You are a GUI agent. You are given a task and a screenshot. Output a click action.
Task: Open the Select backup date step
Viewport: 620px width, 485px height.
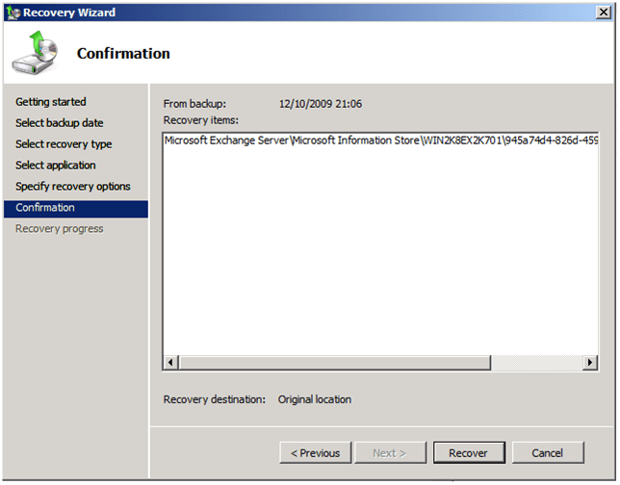point(60,123)
